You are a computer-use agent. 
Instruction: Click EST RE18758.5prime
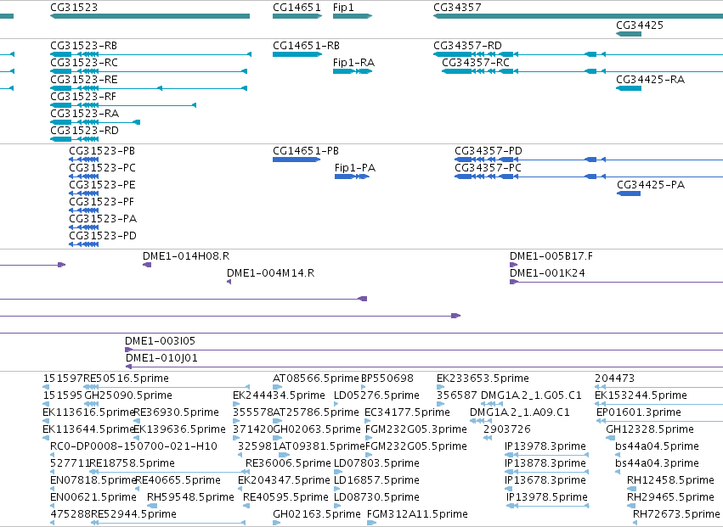coord(132,464)
